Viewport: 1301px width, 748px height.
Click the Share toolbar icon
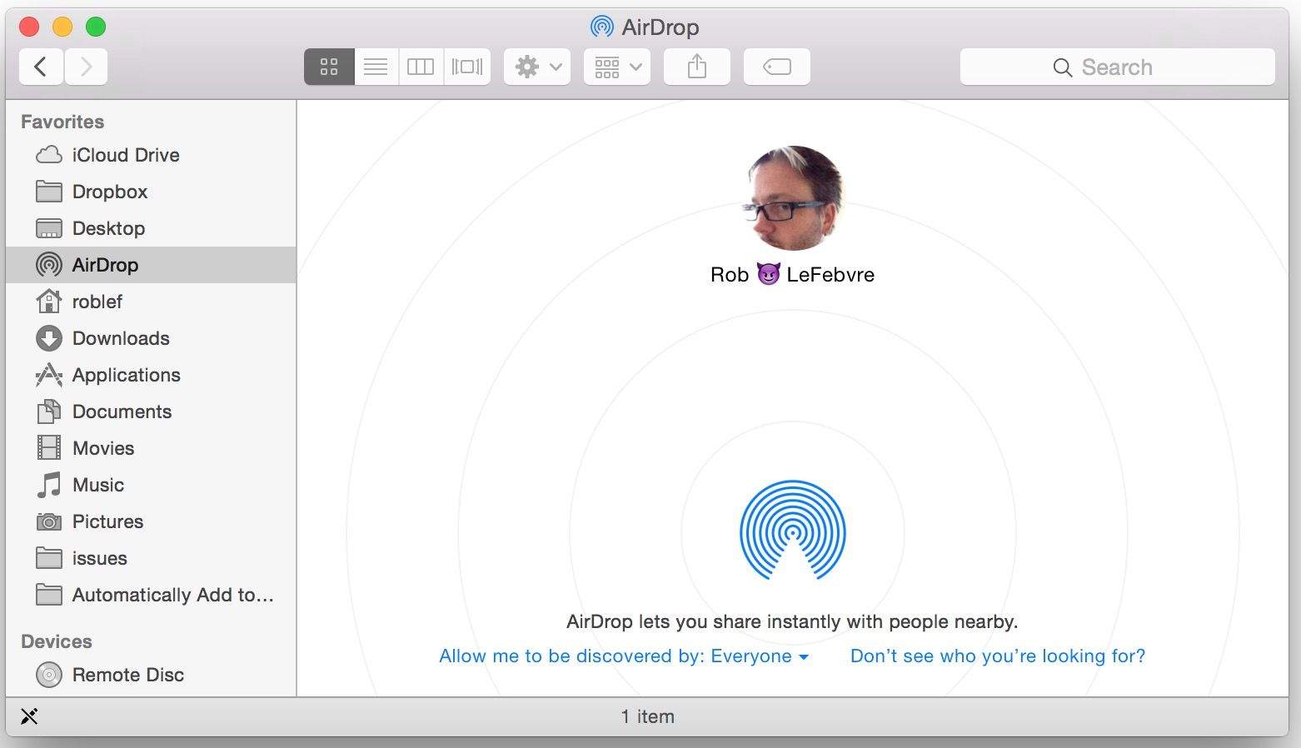pyautogui.click(x=696, y=67)
